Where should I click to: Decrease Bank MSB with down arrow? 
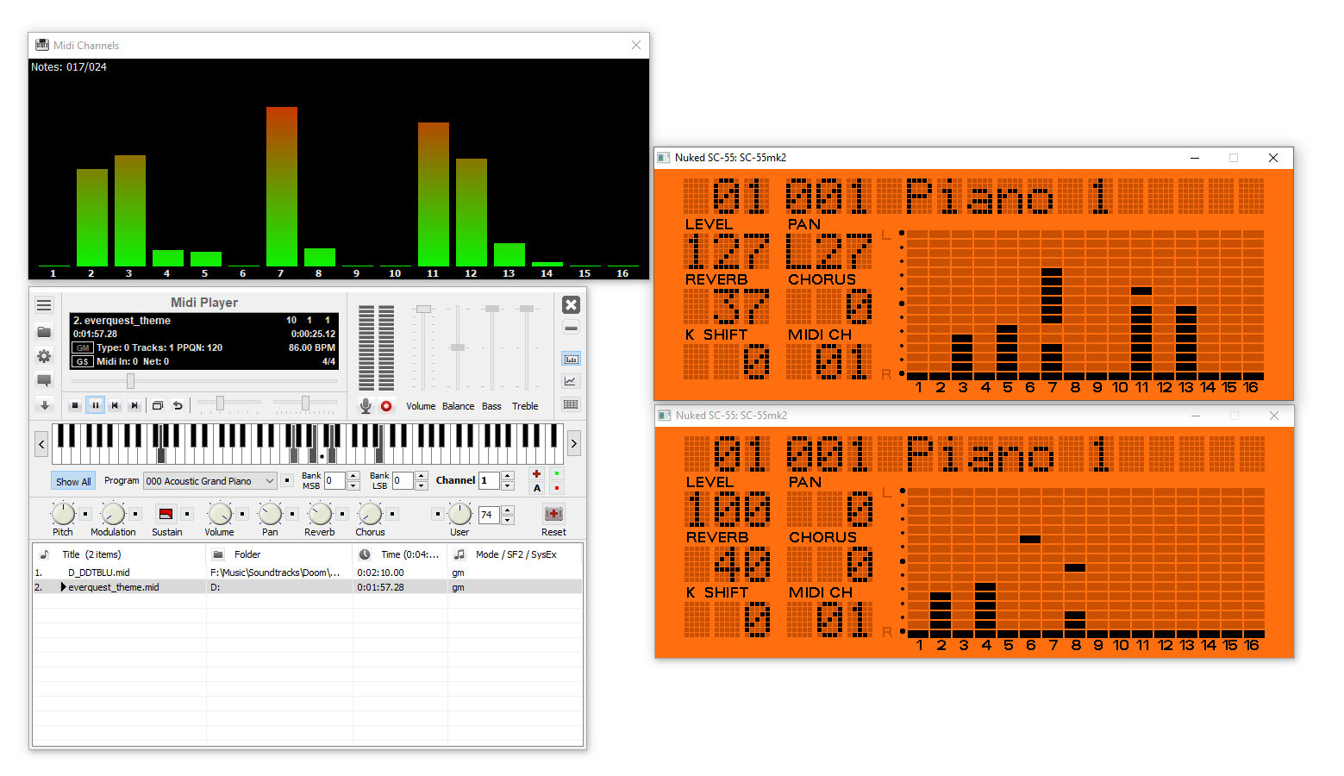(353, 485)
